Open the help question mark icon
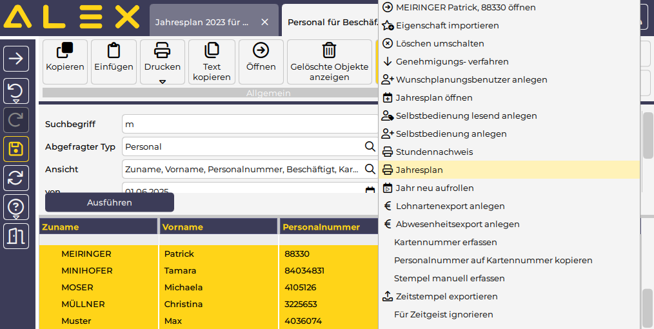Image resolution: width=654 pixels, height=329 pixels. click(16, 207)
